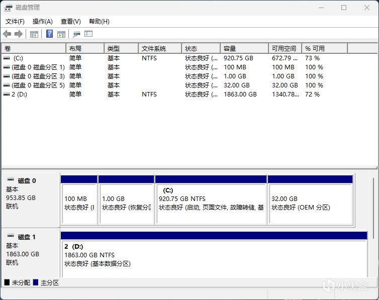The height and width of the screenshot is (300, 379).
Task: Click the 磁盘 1 disk icon
Action: [11, 237]
